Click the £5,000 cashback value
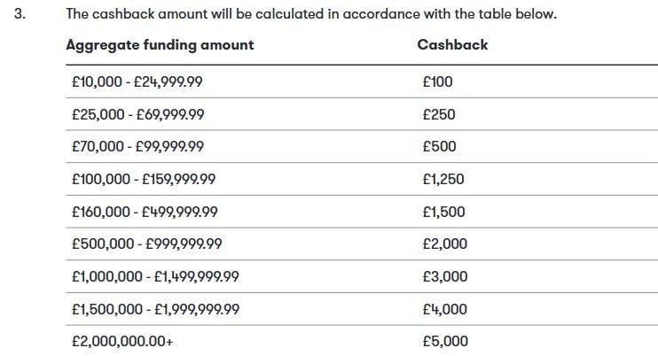Screen dimensions: 658x356 (x=445, y=341)
